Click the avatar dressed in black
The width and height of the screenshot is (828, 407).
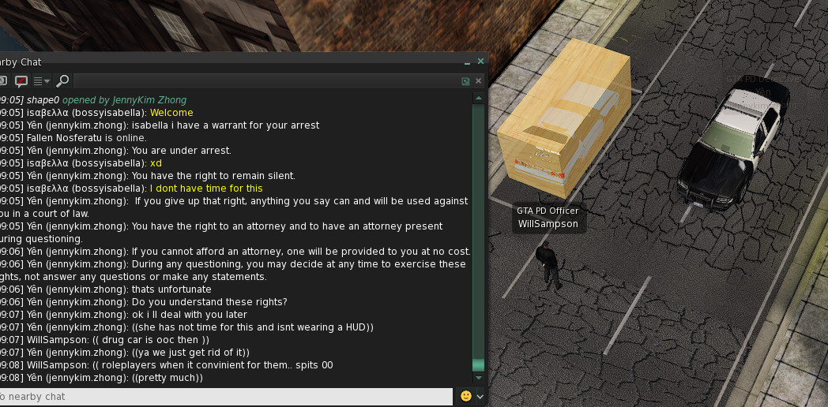pos(548,265)
